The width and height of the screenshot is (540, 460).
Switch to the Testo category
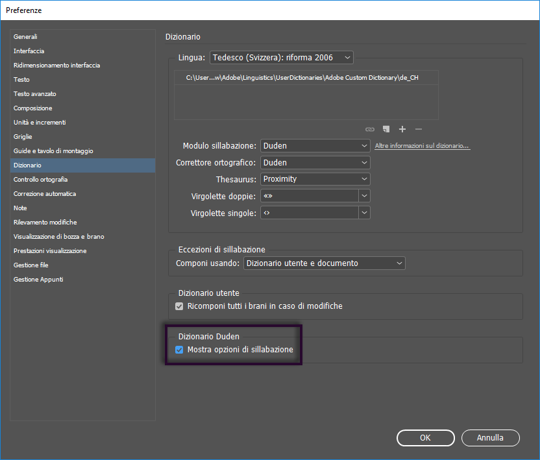click(82, 80)
